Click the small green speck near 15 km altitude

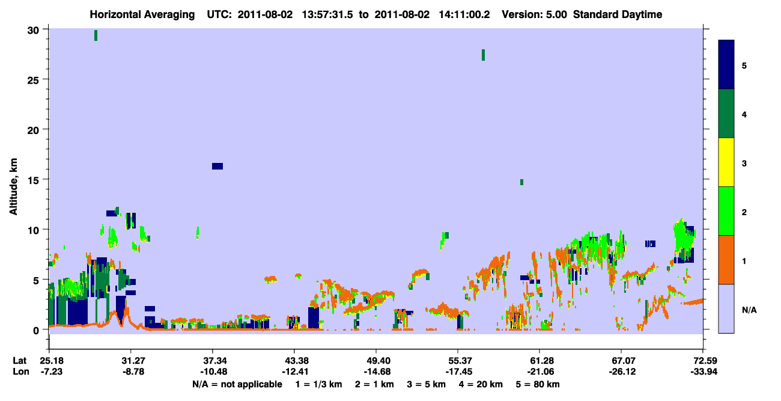(521, 182)
